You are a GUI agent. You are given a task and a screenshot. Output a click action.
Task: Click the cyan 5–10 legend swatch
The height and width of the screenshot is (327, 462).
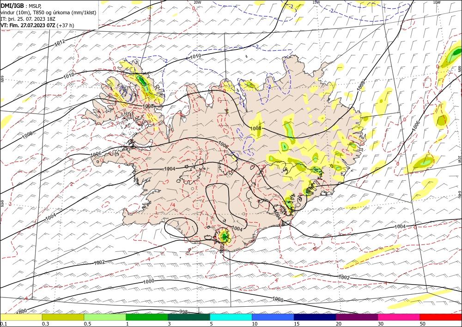231,317
